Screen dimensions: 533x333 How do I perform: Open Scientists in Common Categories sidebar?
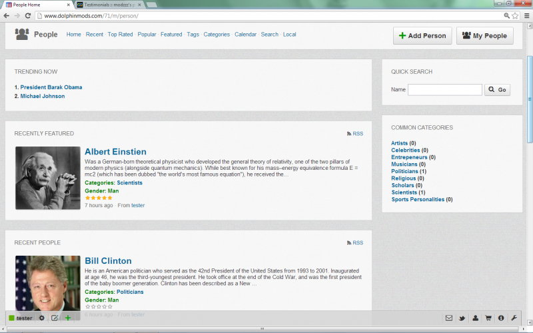click(404, 192)
